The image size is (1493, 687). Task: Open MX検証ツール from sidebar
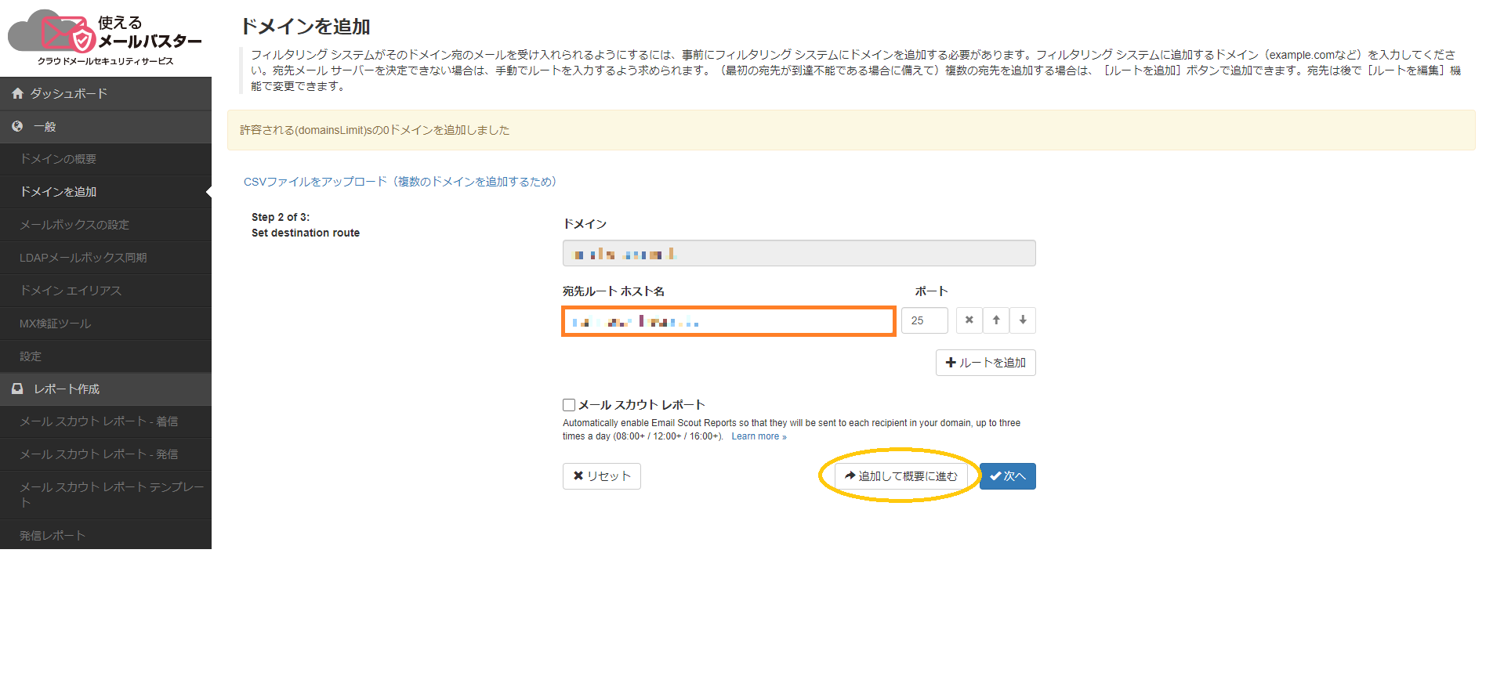click(x=106, y=324)
